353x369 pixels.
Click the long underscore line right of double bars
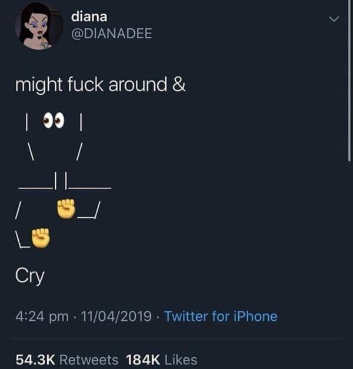tap(89, 188)
